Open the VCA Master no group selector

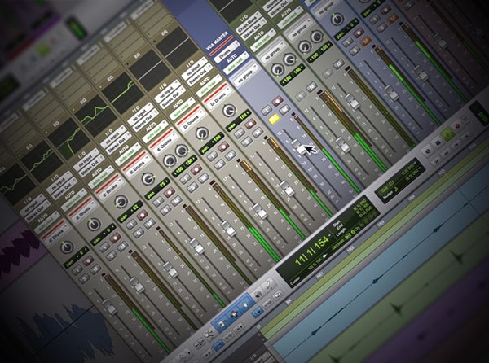[x=247, y=77]
